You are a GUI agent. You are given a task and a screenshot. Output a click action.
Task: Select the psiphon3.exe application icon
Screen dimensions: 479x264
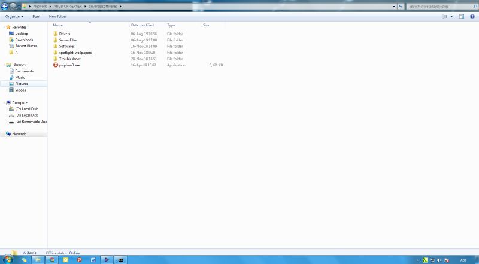pos(55,65)
